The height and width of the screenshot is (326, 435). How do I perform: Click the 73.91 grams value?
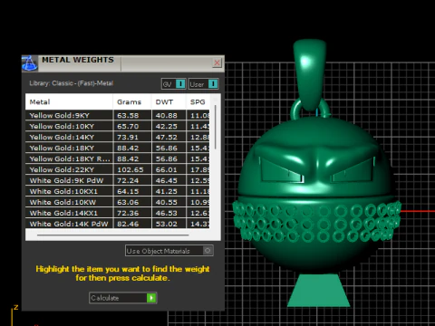128,138
